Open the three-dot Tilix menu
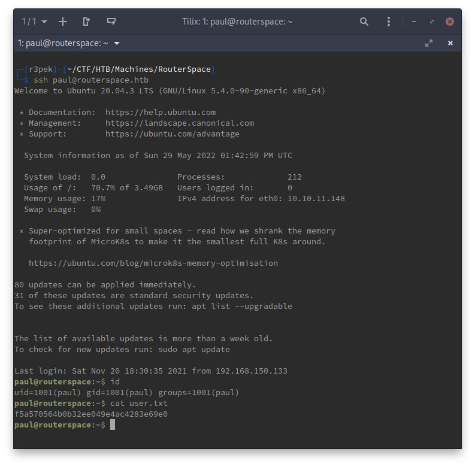Screen dimensions: 475x467 click(x=389, y=22)
